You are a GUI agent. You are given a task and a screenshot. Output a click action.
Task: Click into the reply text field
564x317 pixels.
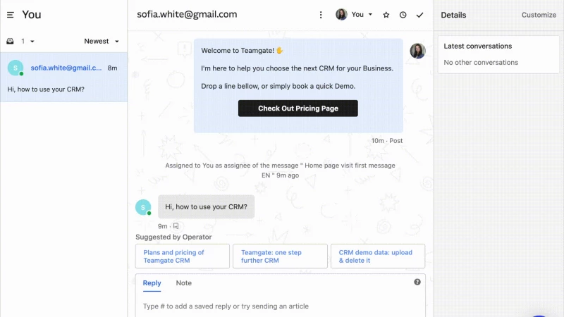click(x=280, y=306)
